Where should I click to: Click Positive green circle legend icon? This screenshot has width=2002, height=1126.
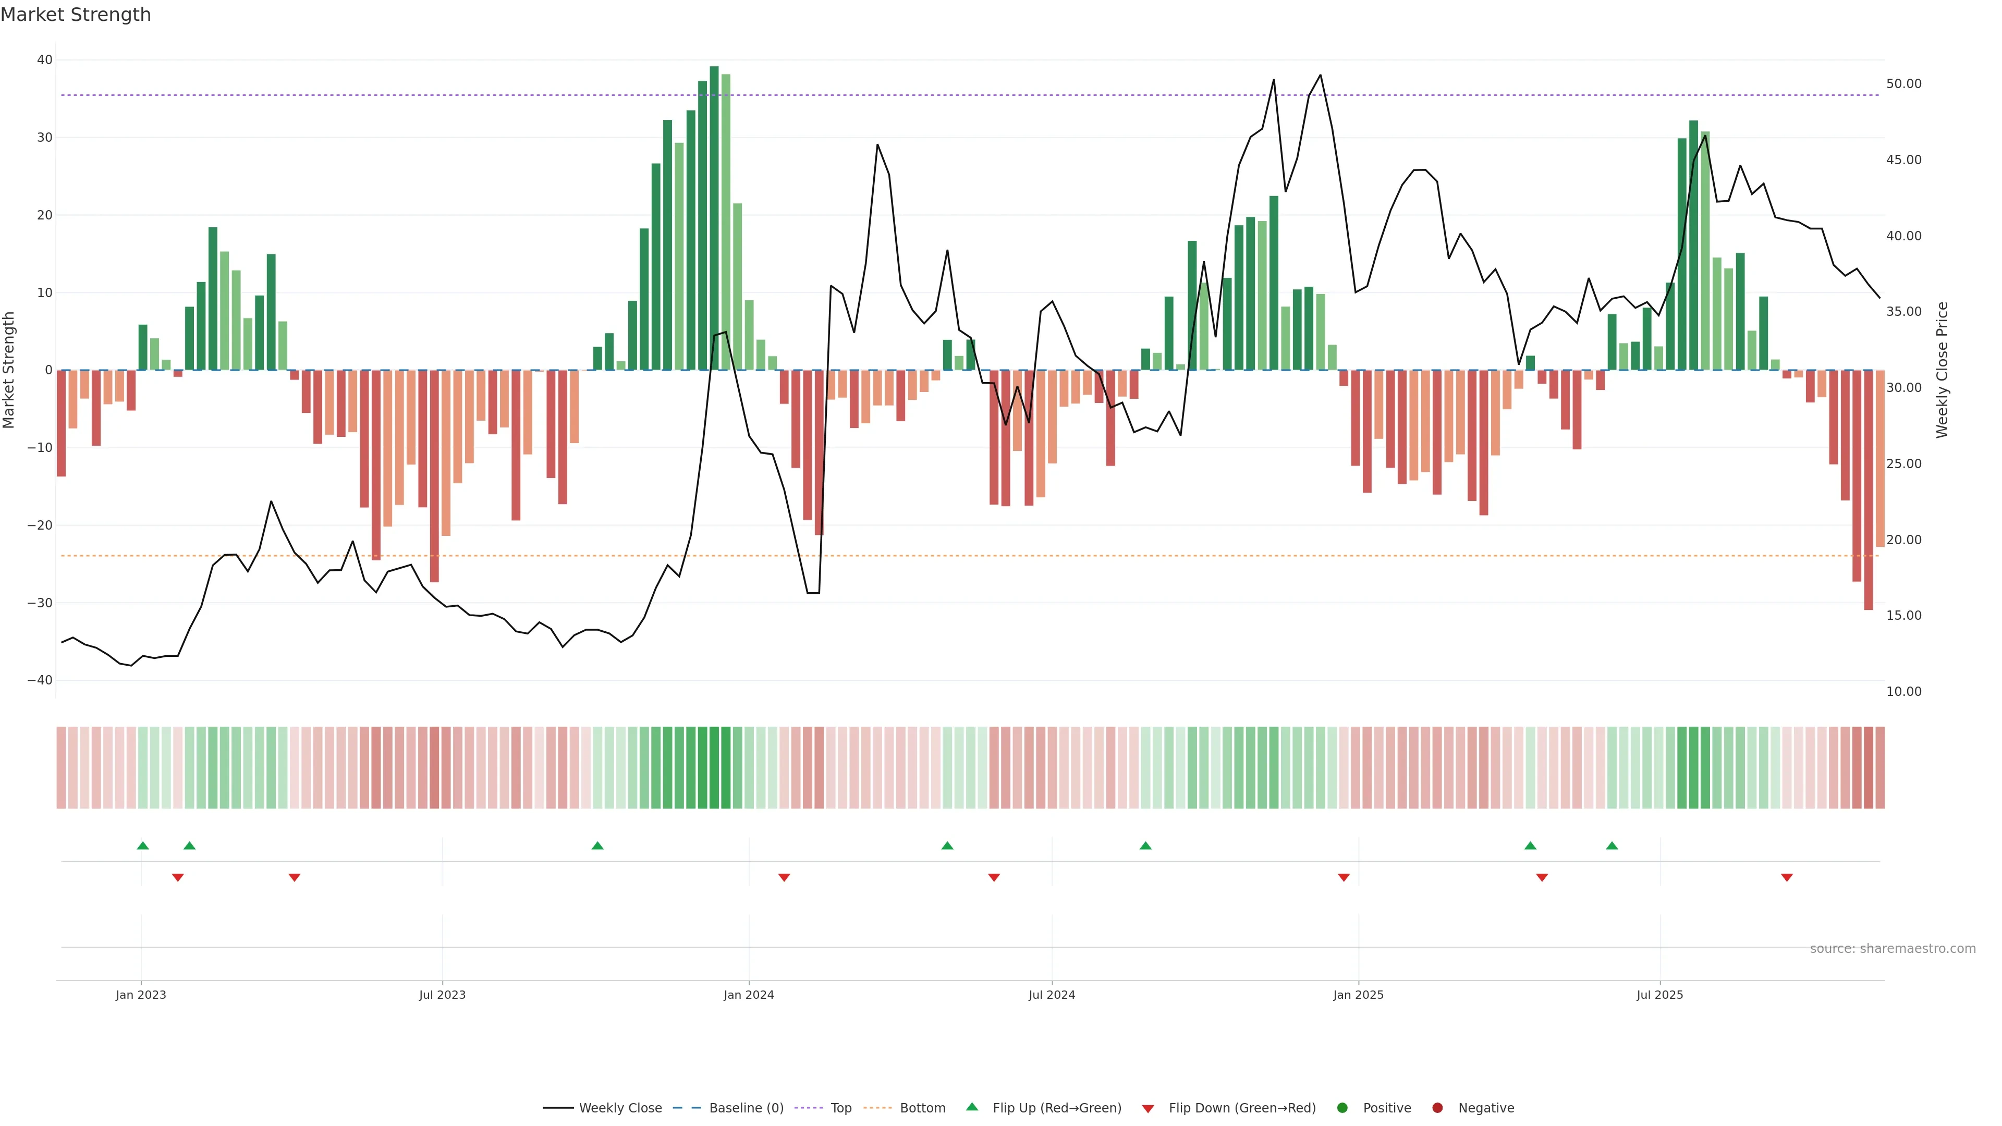point(1342,1108)
